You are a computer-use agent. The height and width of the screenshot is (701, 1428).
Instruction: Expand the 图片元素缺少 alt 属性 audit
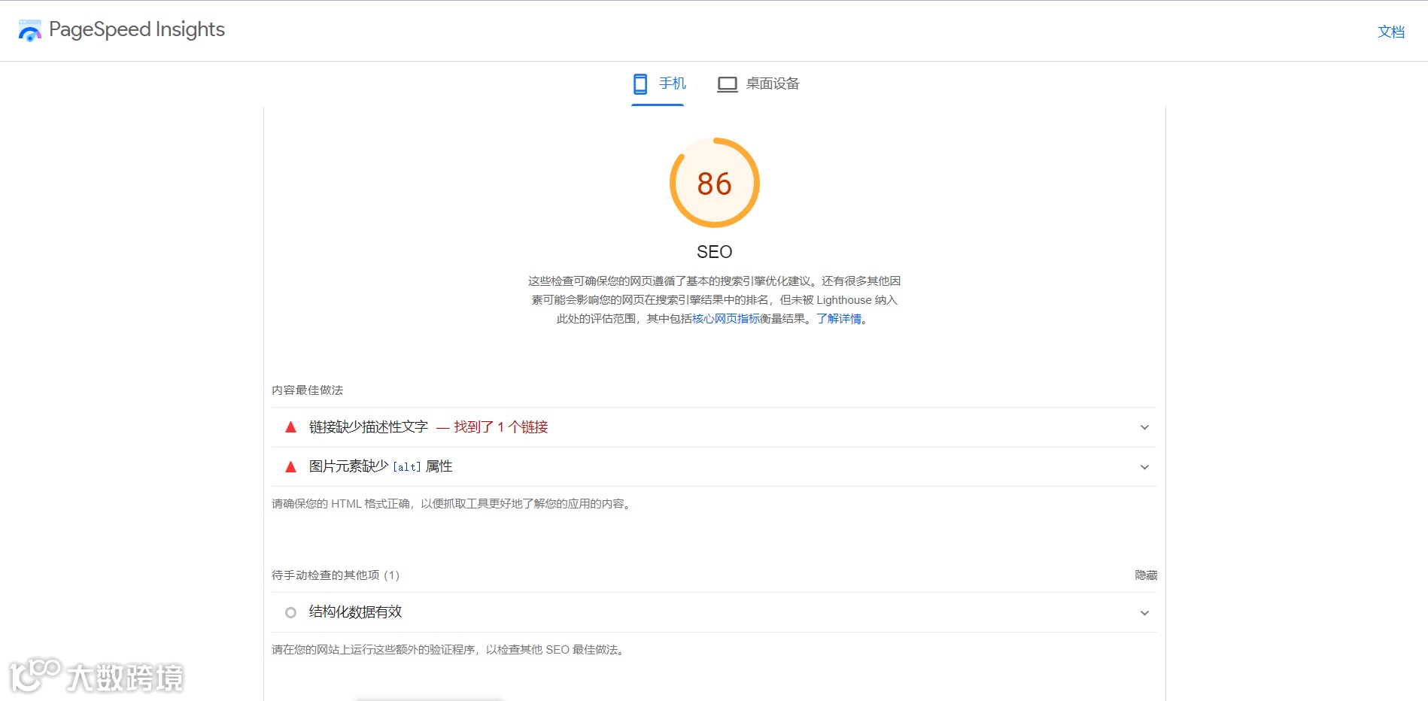pos(1144,466)
